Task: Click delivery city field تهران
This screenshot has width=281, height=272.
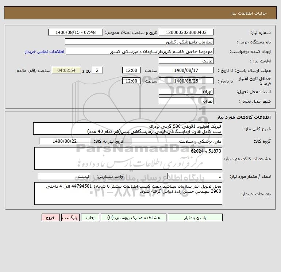Action: [x=186, y=101]
